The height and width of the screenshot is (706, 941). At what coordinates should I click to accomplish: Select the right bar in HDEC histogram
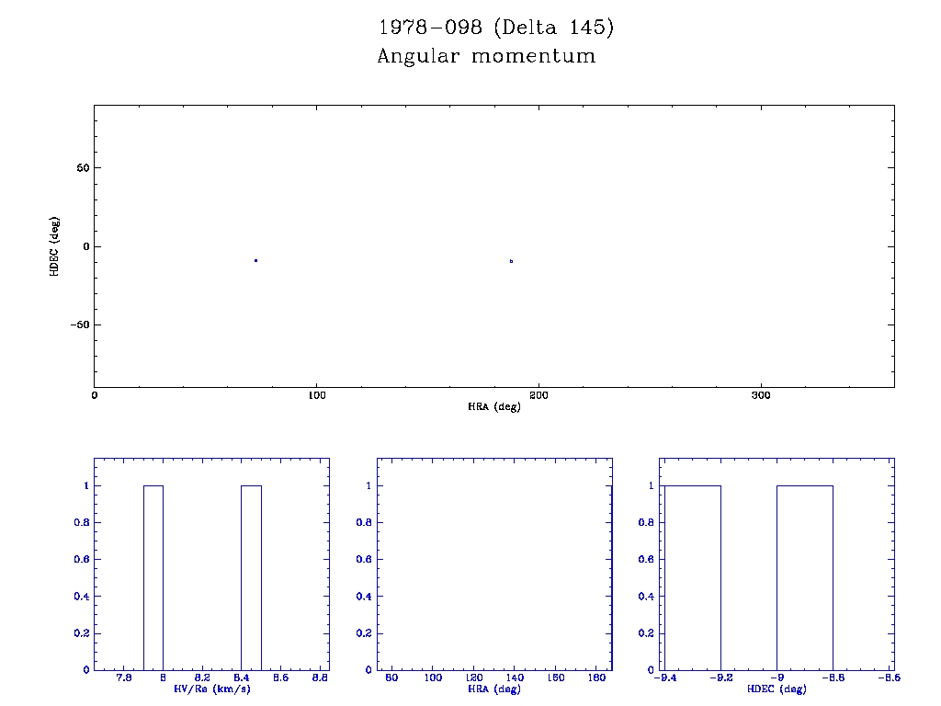coord(804,577)
